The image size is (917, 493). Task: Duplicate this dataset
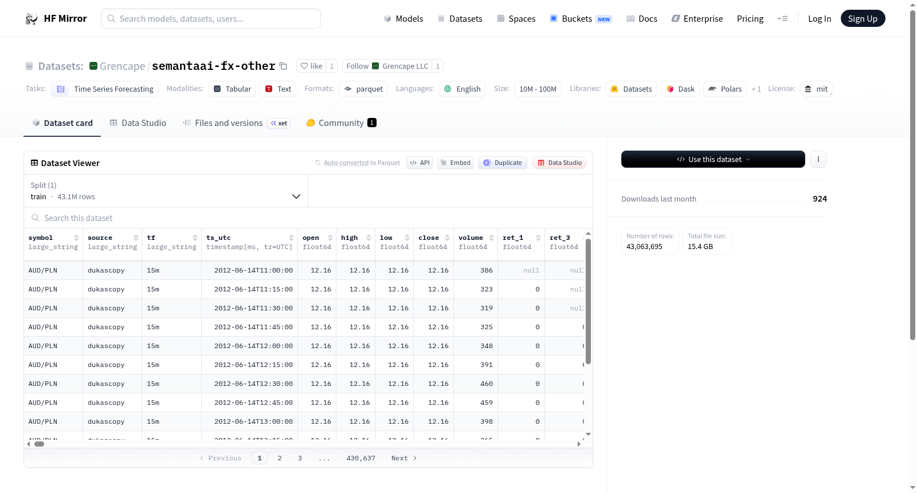point(503,163)
